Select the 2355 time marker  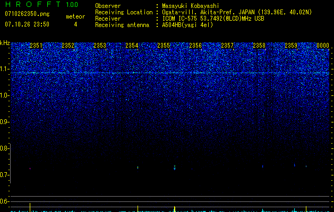pyautogui.click(x=164, y=46)
